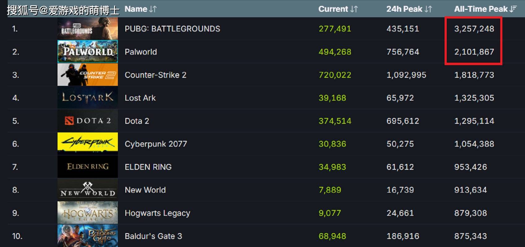Select Cyberpunk 2077 24h peak 50,275
Image resolution: width=525 pixels, height=247 pixels.
[400, 144]
